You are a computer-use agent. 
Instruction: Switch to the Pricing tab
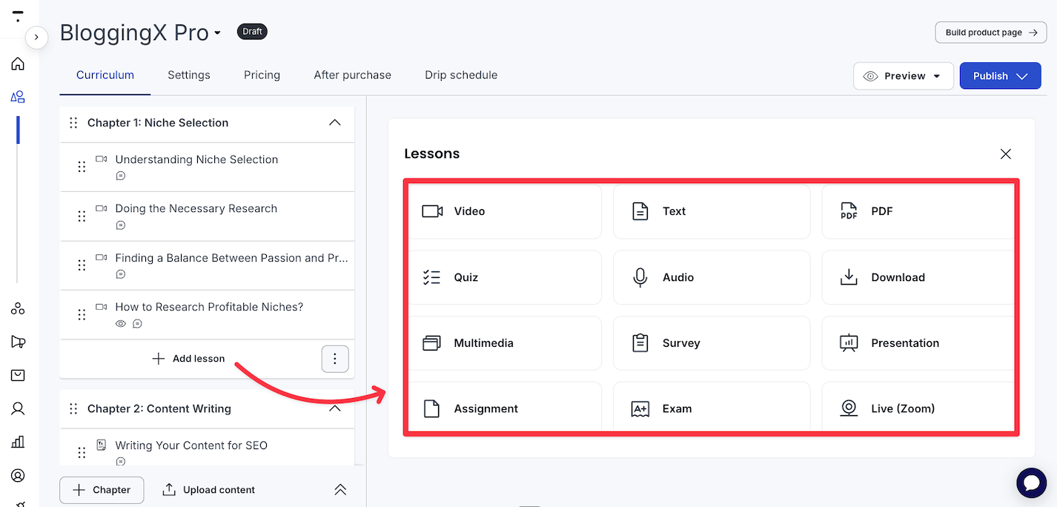(262, 75)
